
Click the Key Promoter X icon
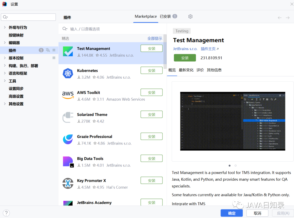click(68, 183)
